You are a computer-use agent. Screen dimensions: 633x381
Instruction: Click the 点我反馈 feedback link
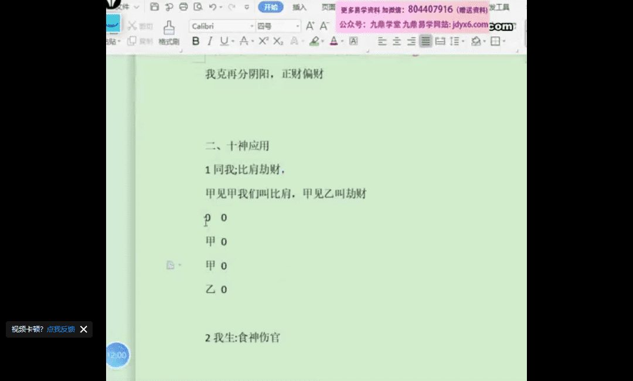coord(61,329)
